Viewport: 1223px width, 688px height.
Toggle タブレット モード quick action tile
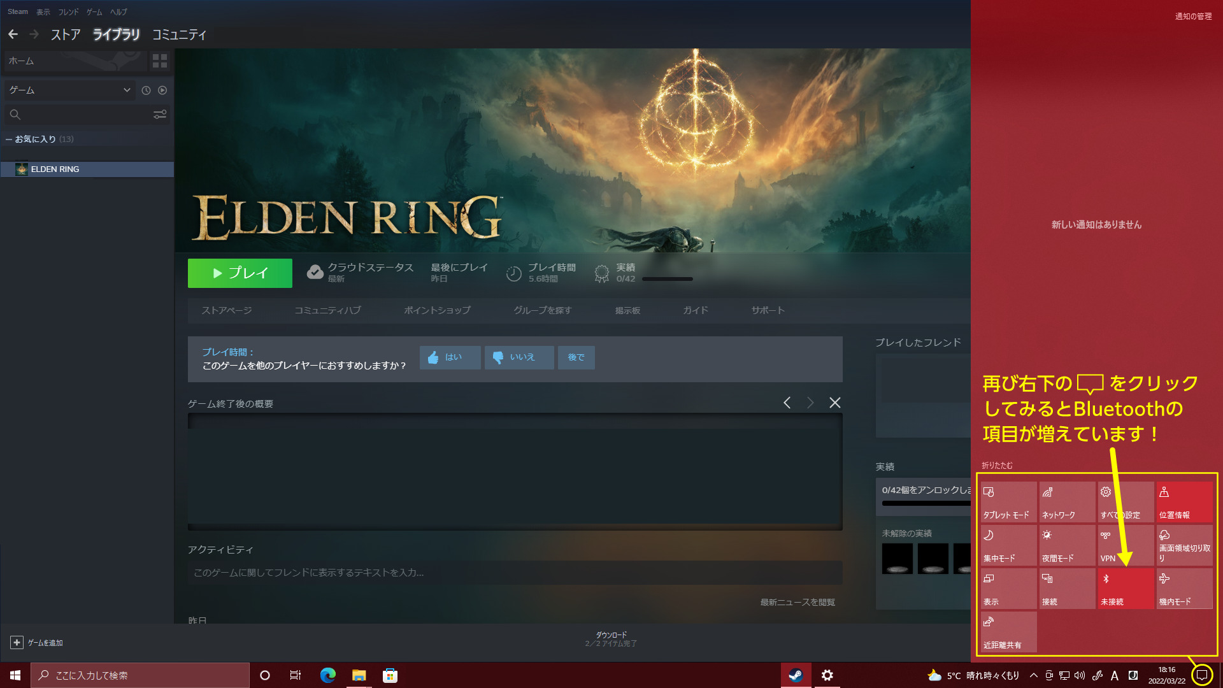point(1008,502)
